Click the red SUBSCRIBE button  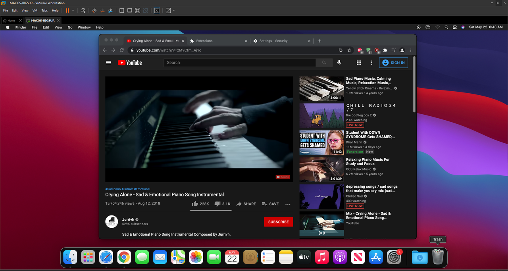point(279,222)
